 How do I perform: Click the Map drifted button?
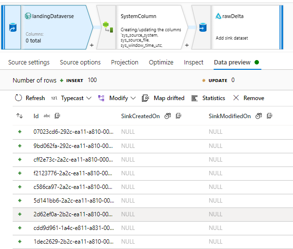[x=163, y=98]
